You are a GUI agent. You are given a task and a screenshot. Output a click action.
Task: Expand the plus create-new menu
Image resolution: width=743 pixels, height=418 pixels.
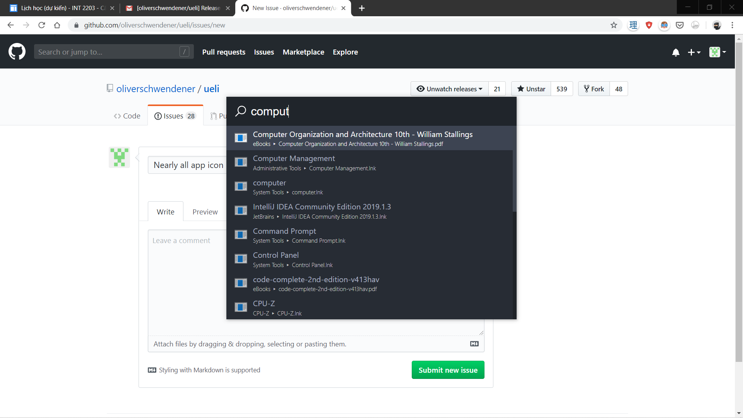click(x=694, y=52)
